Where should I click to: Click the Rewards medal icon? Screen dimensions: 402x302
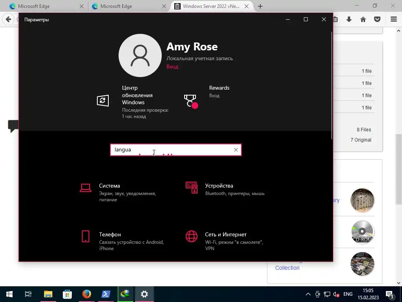coord(191,101)
